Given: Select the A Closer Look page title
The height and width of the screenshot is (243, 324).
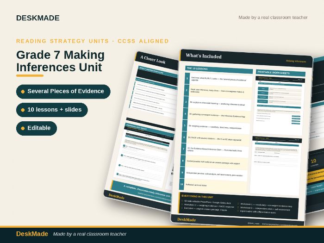Looking at the screenshot, I should coord(153,60).
